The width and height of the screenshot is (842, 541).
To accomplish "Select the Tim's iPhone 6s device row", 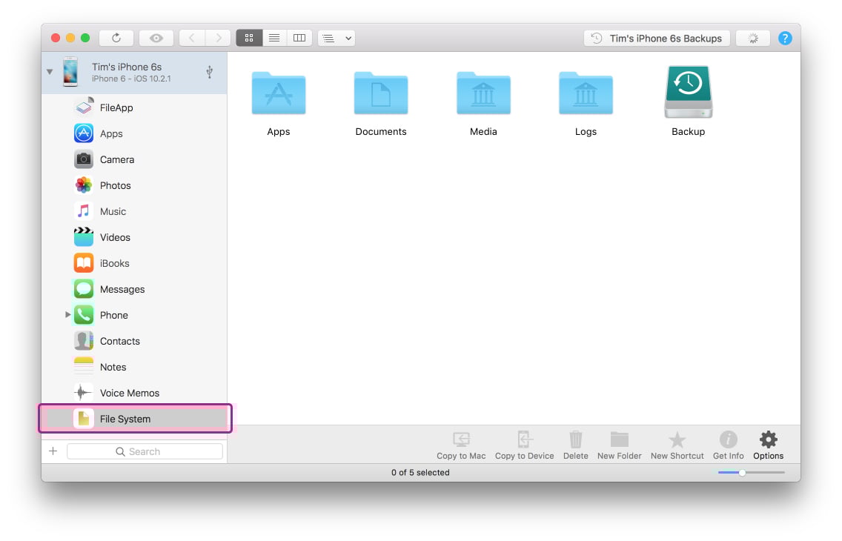I will (134, 73).
